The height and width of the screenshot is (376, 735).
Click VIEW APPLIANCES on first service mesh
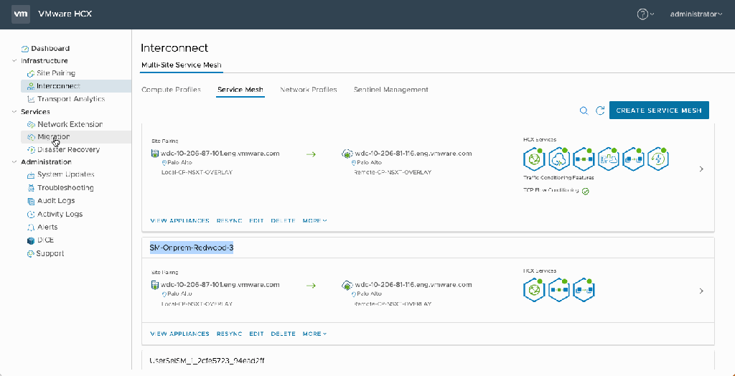[179, 220]
